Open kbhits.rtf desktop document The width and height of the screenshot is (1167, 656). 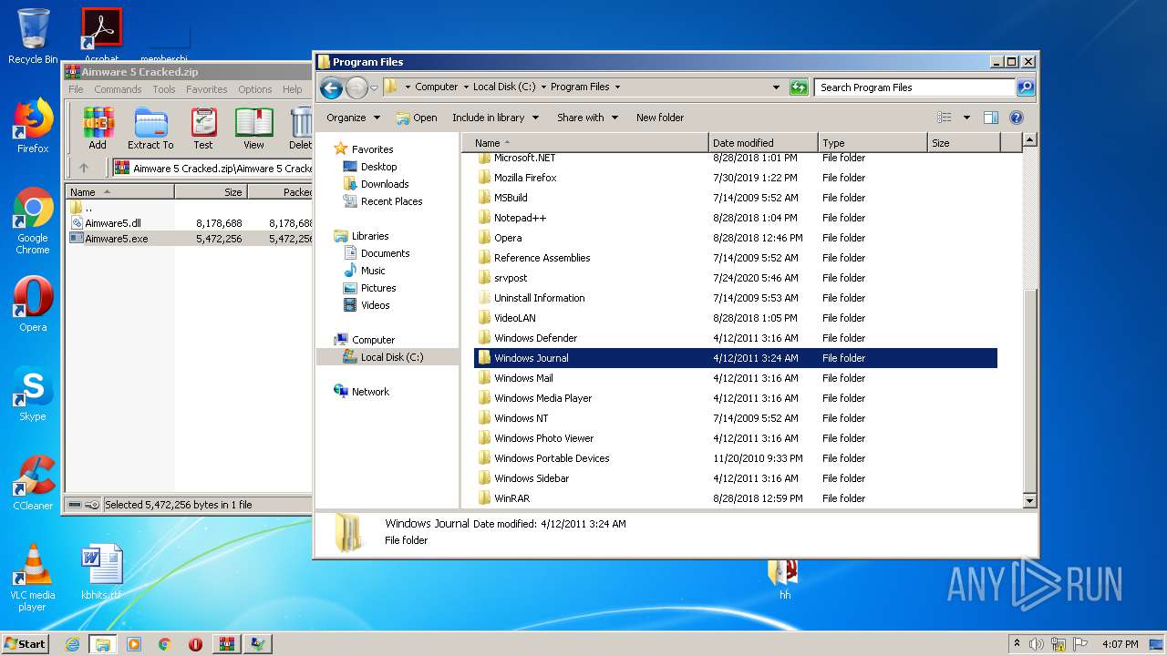coord(101,572)
